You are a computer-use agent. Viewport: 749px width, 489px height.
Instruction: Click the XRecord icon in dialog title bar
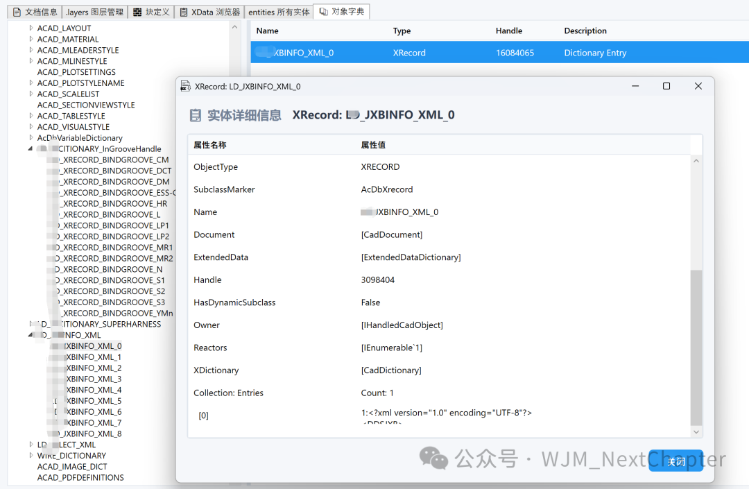pos(186,85)
